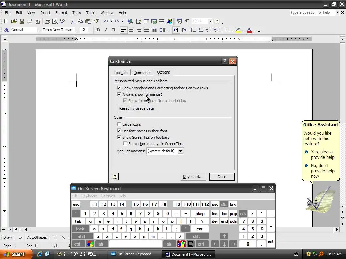The height and width of the screenshot is (259, 346).
Task: Click the Paste clipboard icon
Action: (x=88, y=21)
